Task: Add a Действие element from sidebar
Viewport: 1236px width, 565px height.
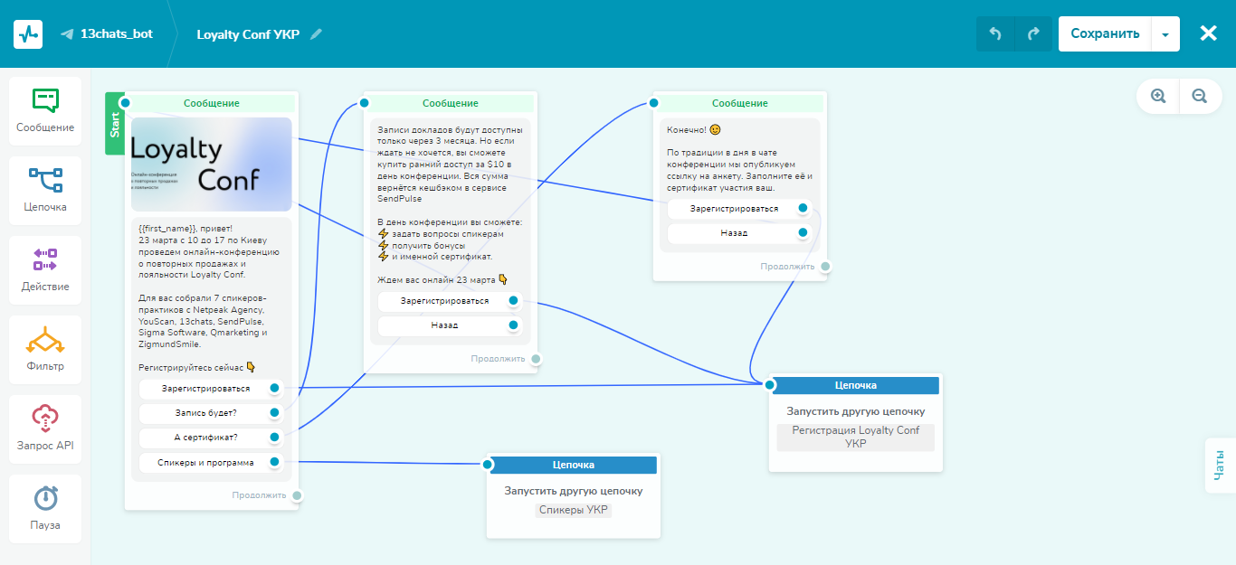Action: [x=45, y=270]
